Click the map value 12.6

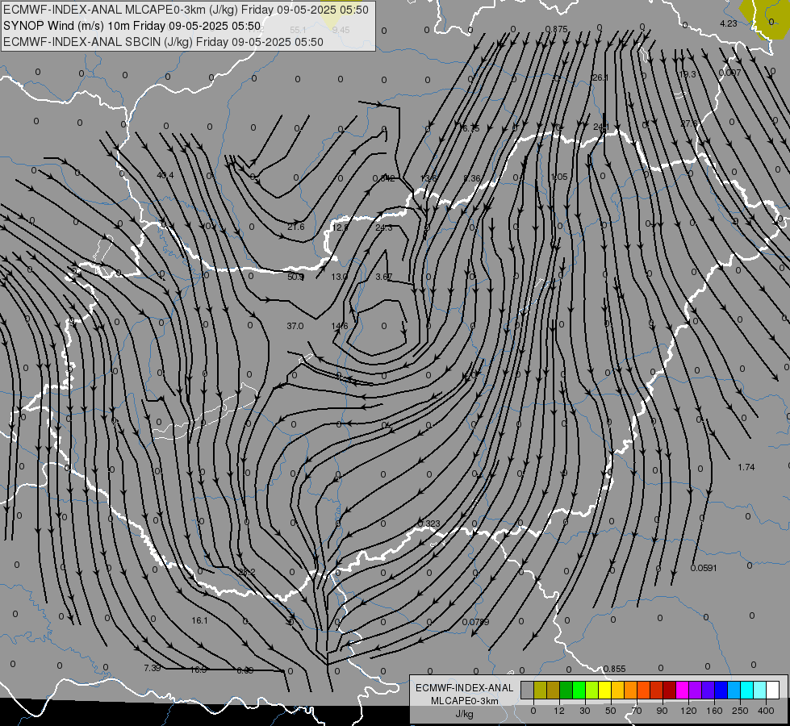click(x=340, y=227)
